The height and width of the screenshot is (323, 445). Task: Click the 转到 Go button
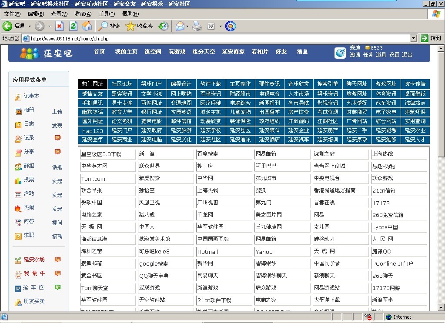(431, 38)
